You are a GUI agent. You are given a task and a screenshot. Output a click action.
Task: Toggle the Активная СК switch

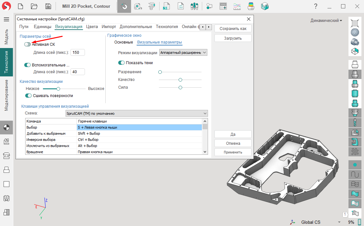[27, 44]
